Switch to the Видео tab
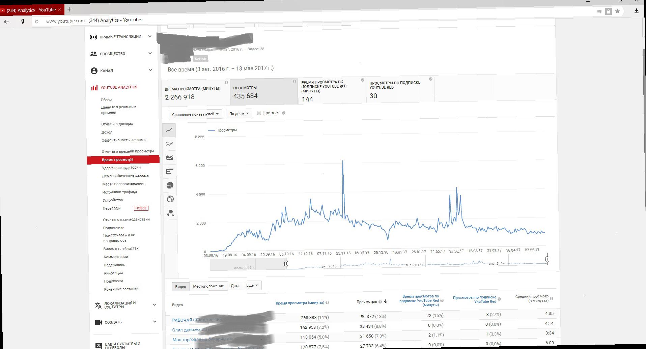646x349 pixels. point(180,287)
